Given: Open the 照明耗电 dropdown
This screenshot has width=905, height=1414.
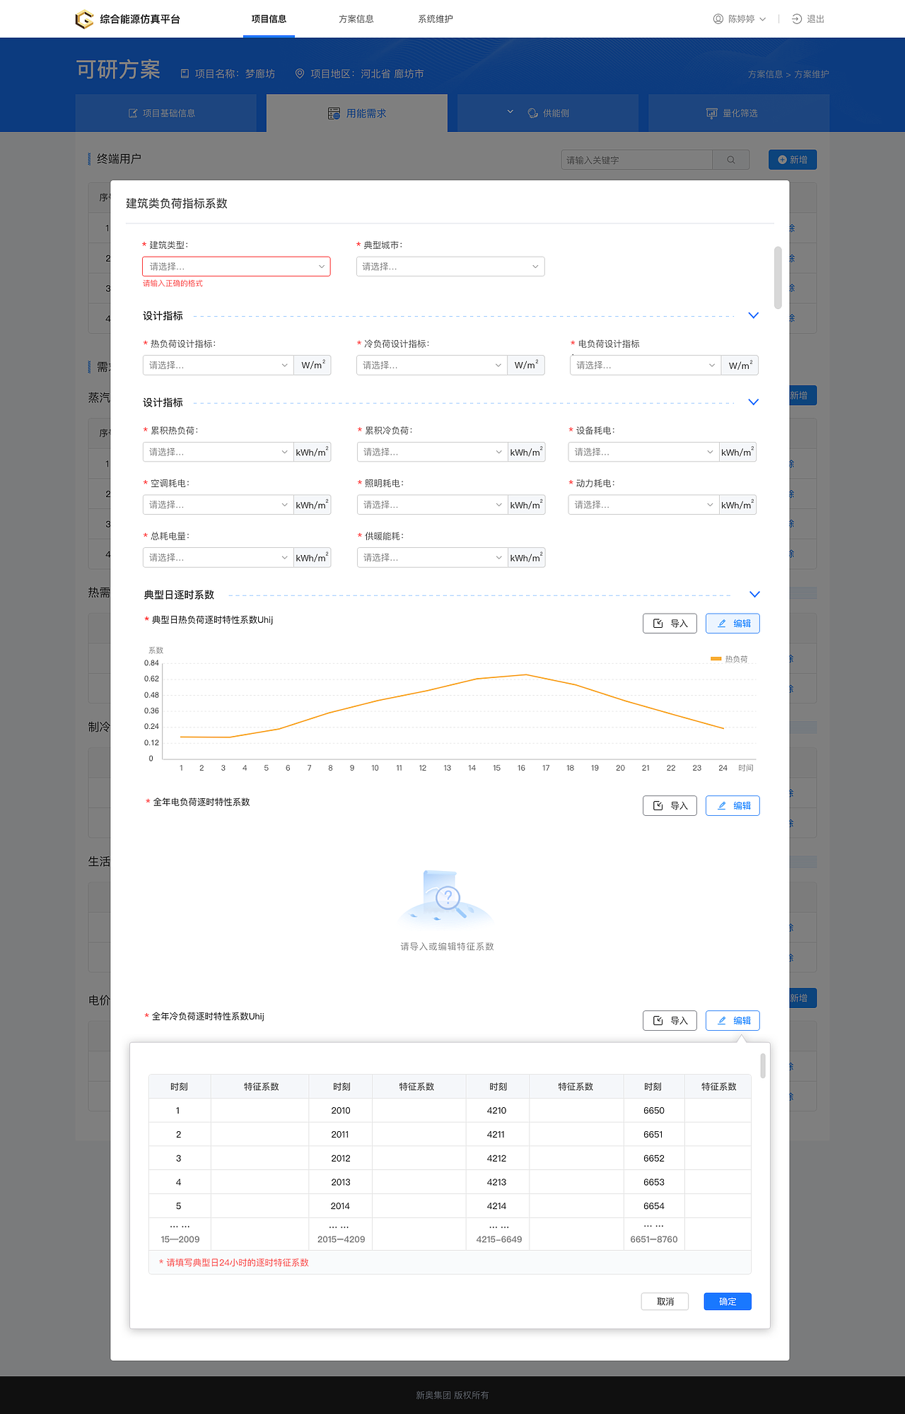Looking at the screenshot, I should coord(432,505).
